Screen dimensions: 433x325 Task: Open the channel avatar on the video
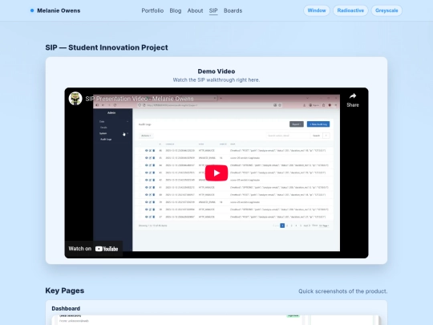point(75,99)
